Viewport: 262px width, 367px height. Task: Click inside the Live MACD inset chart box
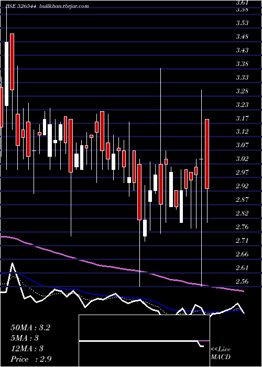(x=144, y=341)
